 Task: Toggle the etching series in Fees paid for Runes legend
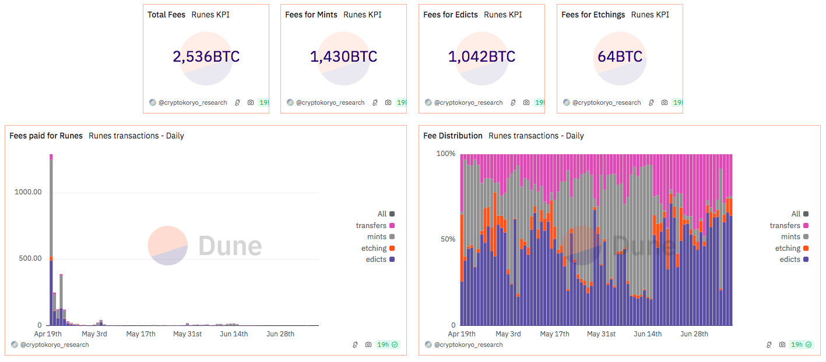tap(378, 248)
